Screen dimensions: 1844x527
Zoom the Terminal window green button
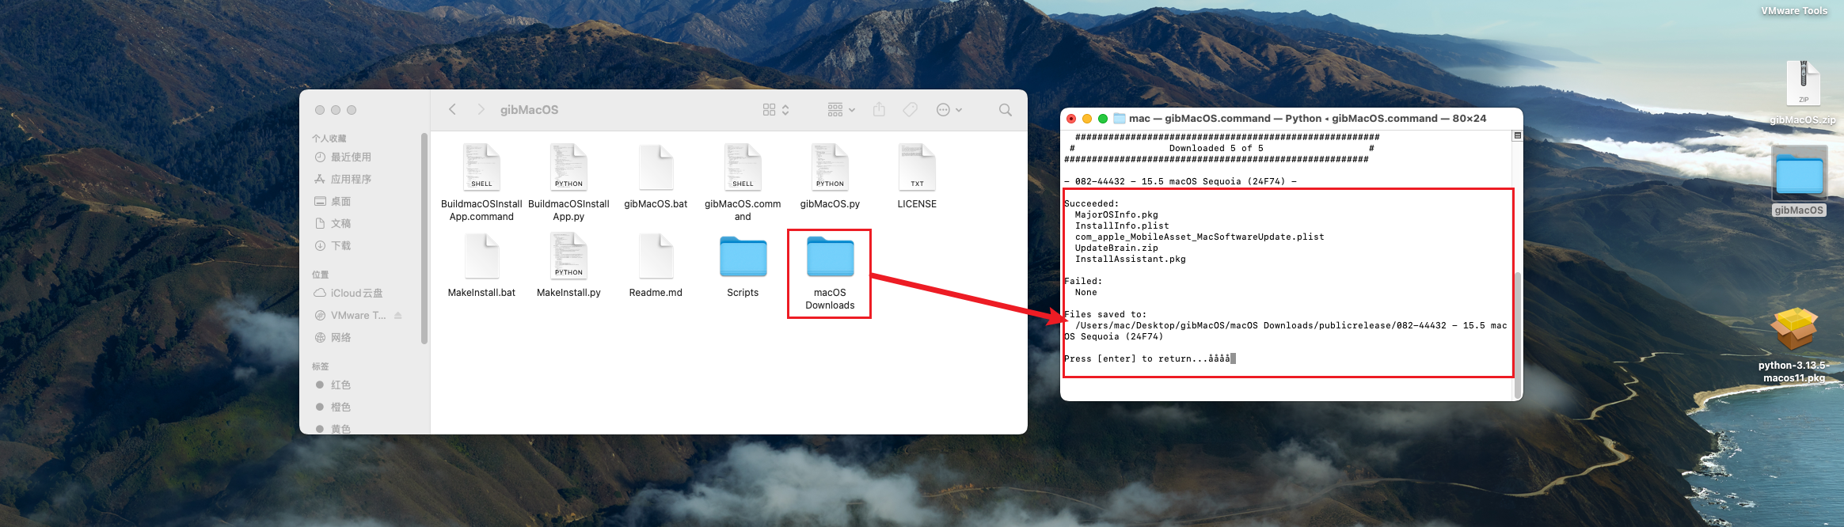point(1103,119)
